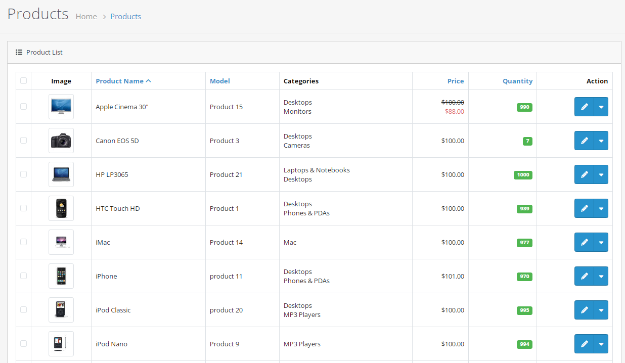Edit the Apple Cinema 30" product

coord(584,107)
